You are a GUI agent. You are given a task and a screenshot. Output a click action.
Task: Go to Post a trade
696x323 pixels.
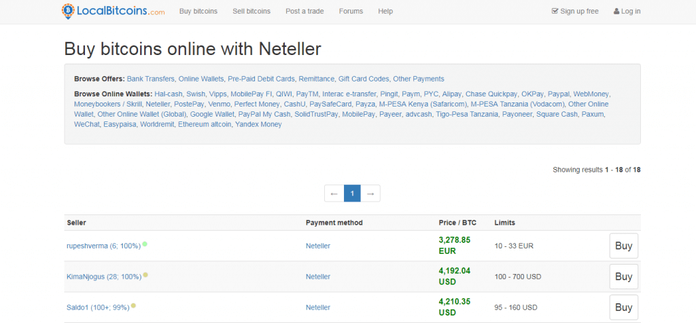[x=304, y=11]
